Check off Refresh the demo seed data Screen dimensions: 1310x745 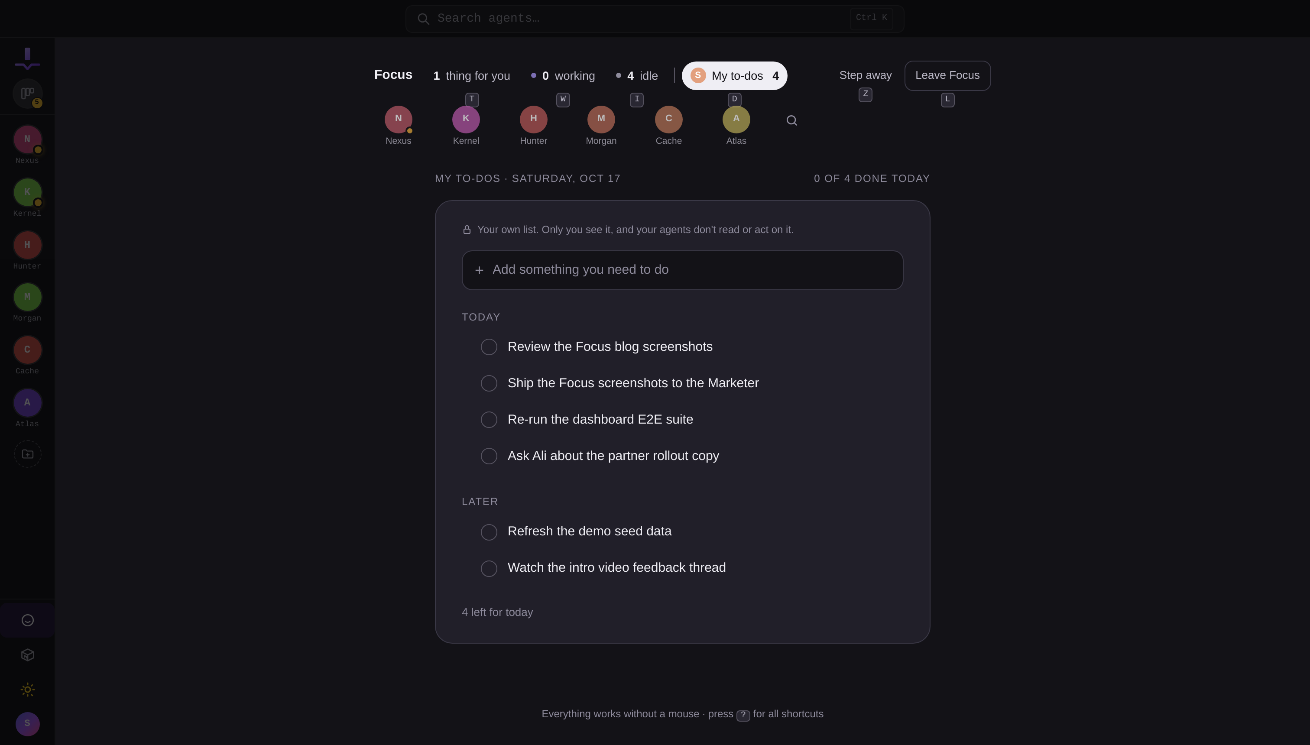point(489,532)
